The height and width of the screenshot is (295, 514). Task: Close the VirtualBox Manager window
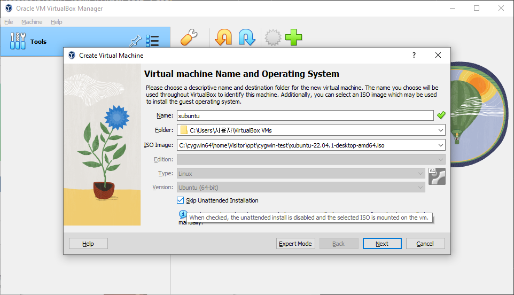click(x=501, y=8)
